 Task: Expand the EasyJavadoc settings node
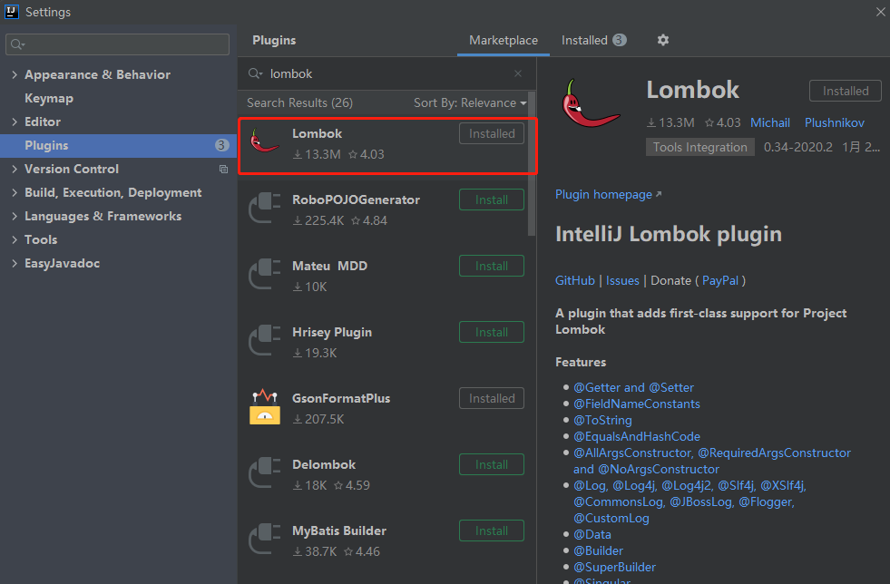(15, 263)
